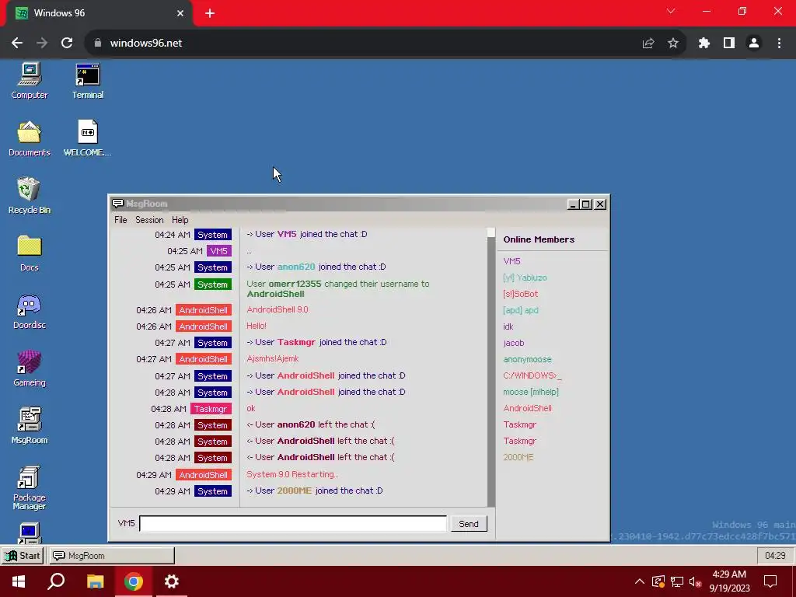Open the WELCOME markdown file icon
The height and width of the screenshot is (597, 796).
click(87, 138)
